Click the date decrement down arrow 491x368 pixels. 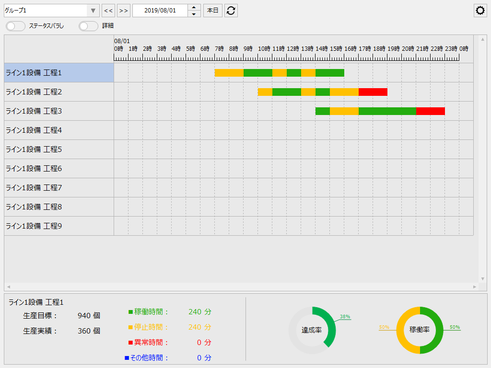[x=194, y=13]
